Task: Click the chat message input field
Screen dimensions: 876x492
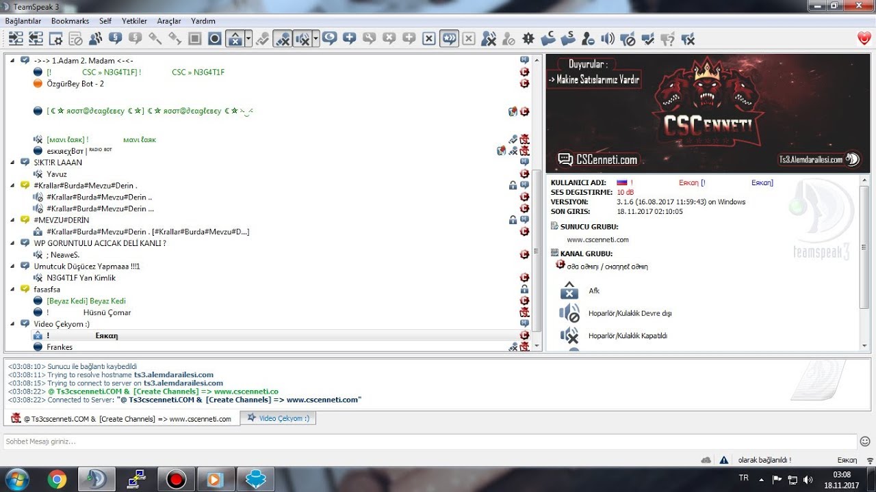Action: [429, 441]
